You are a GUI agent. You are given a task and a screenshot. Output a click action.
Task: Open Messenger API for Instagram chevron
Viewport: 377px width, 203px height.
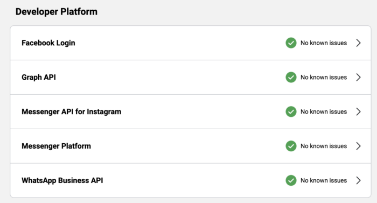(358, 111)
